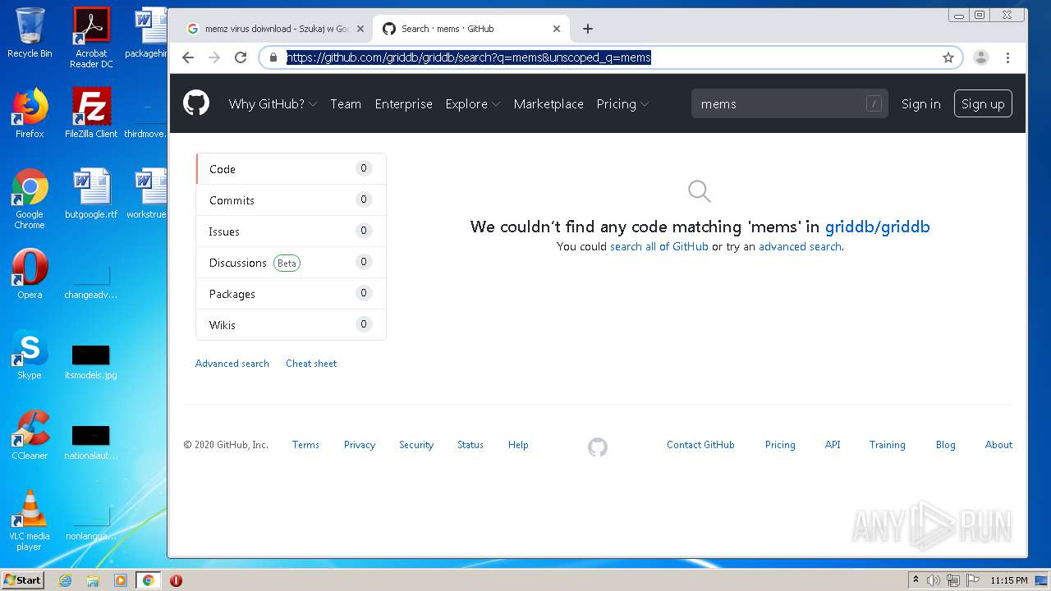Open Internet Explorer in the taskbar
This screenshot has width=1051, height=591.
coord(66,580)
